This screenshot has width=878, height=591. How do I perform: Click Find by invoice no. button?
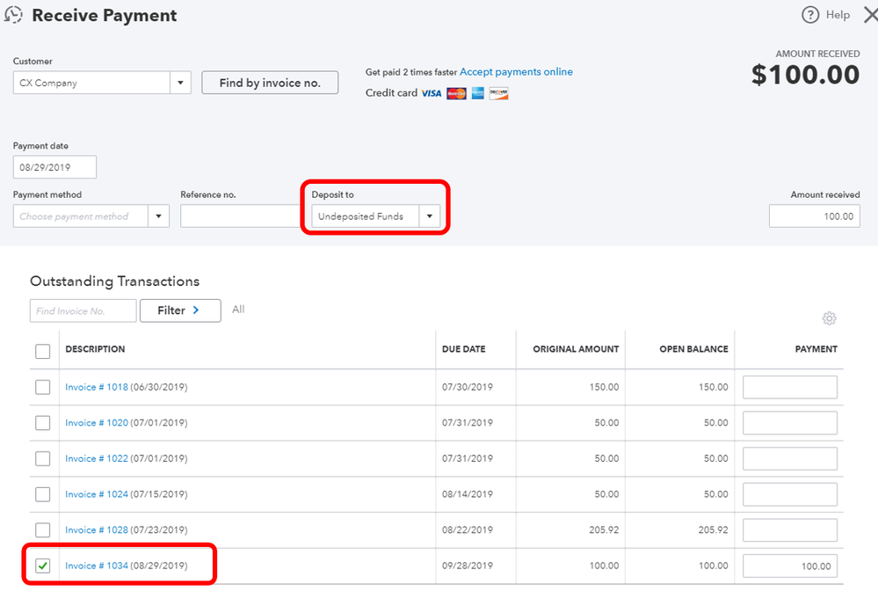[x=270, y=83]
